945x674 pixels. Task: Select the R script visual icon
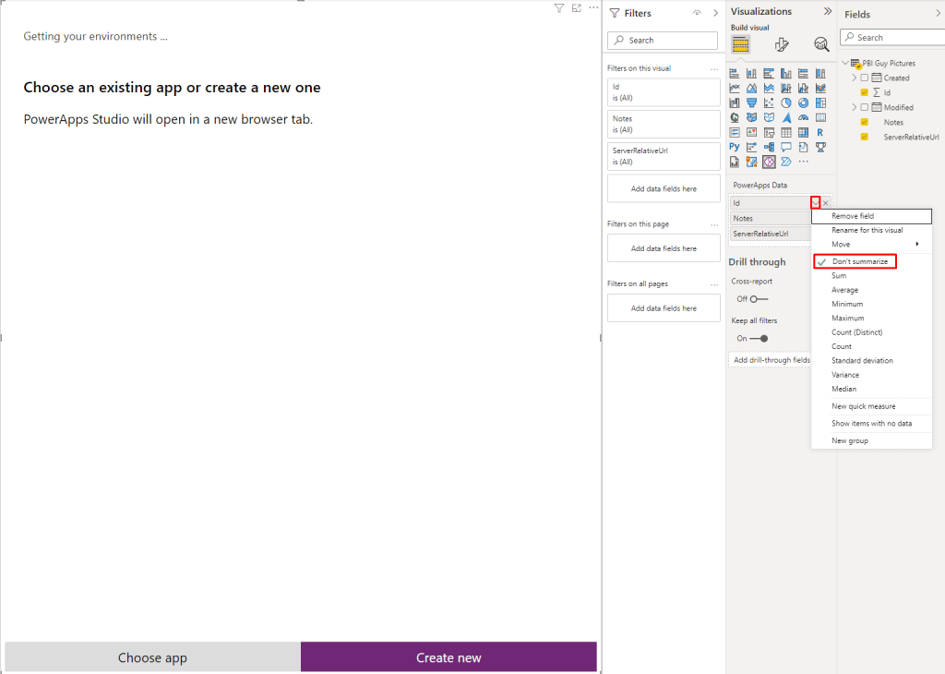click(820, 132)
